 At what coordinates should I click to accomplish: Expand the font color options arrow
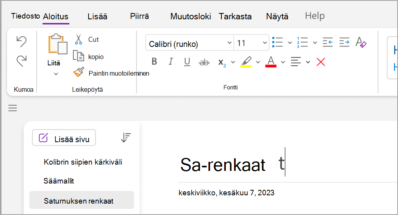point(283,62)
